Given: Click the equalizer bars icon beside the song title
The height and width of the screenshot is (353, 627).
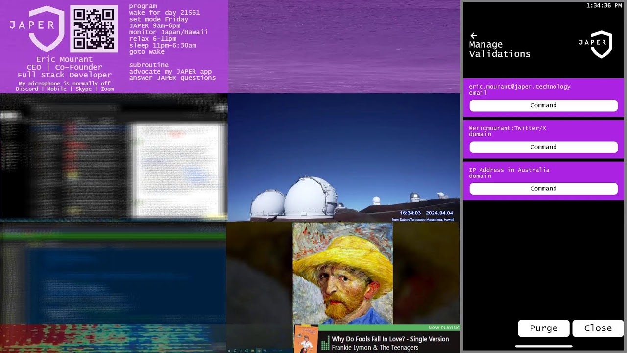Looking at the screenshot, I should [x=325, y=343].
